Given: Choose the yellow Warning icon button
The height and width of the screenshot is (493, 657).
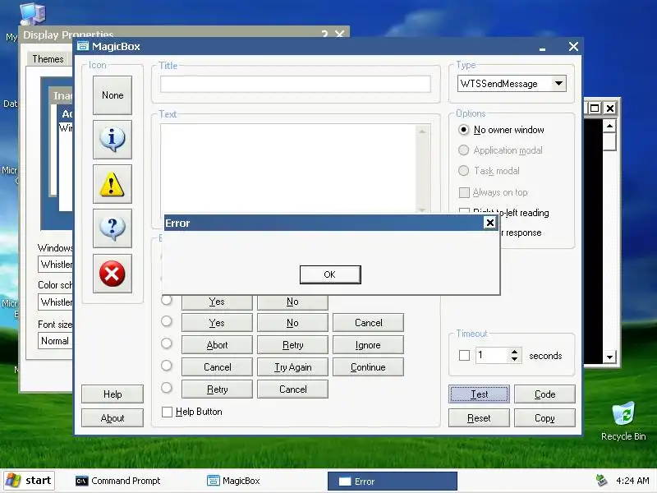Looking at the screenshot, I should pos(113,184).
